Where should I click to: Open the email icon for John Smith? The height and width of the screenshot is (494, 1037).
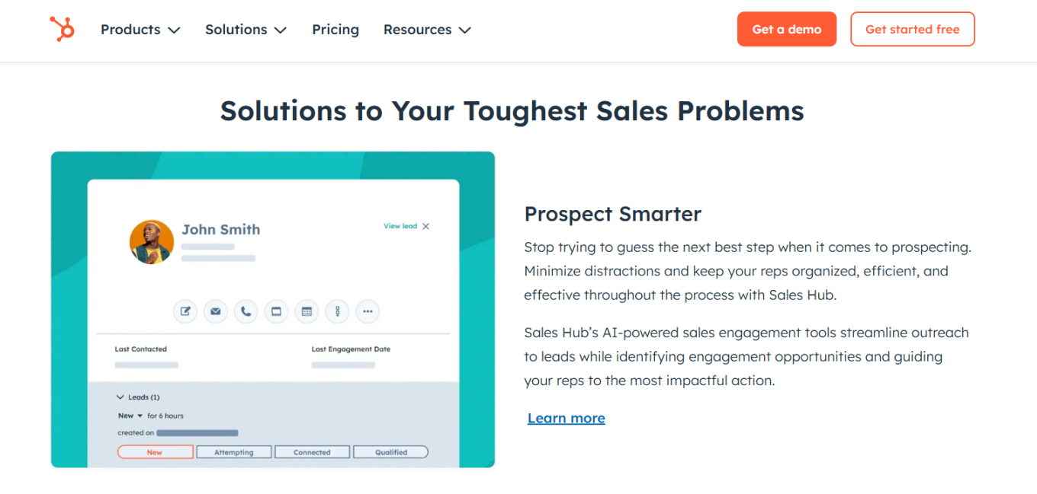(215, 311)
